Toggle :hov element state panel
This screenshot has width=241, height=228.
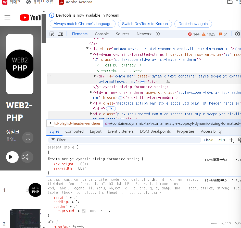(208, 140)
